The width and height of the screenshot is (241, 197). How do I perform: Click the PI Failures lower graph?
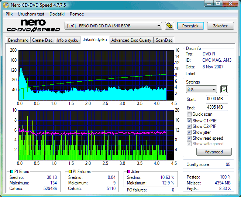pos(96,135)
